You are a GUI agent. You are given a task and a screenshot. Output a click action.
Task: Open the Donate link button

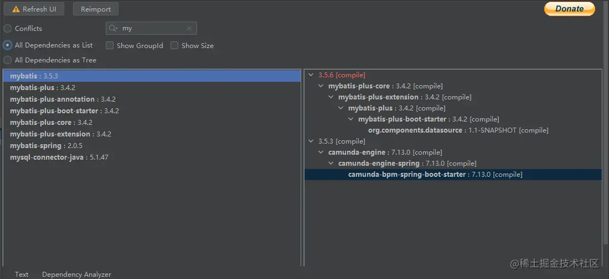click(569, 8)
